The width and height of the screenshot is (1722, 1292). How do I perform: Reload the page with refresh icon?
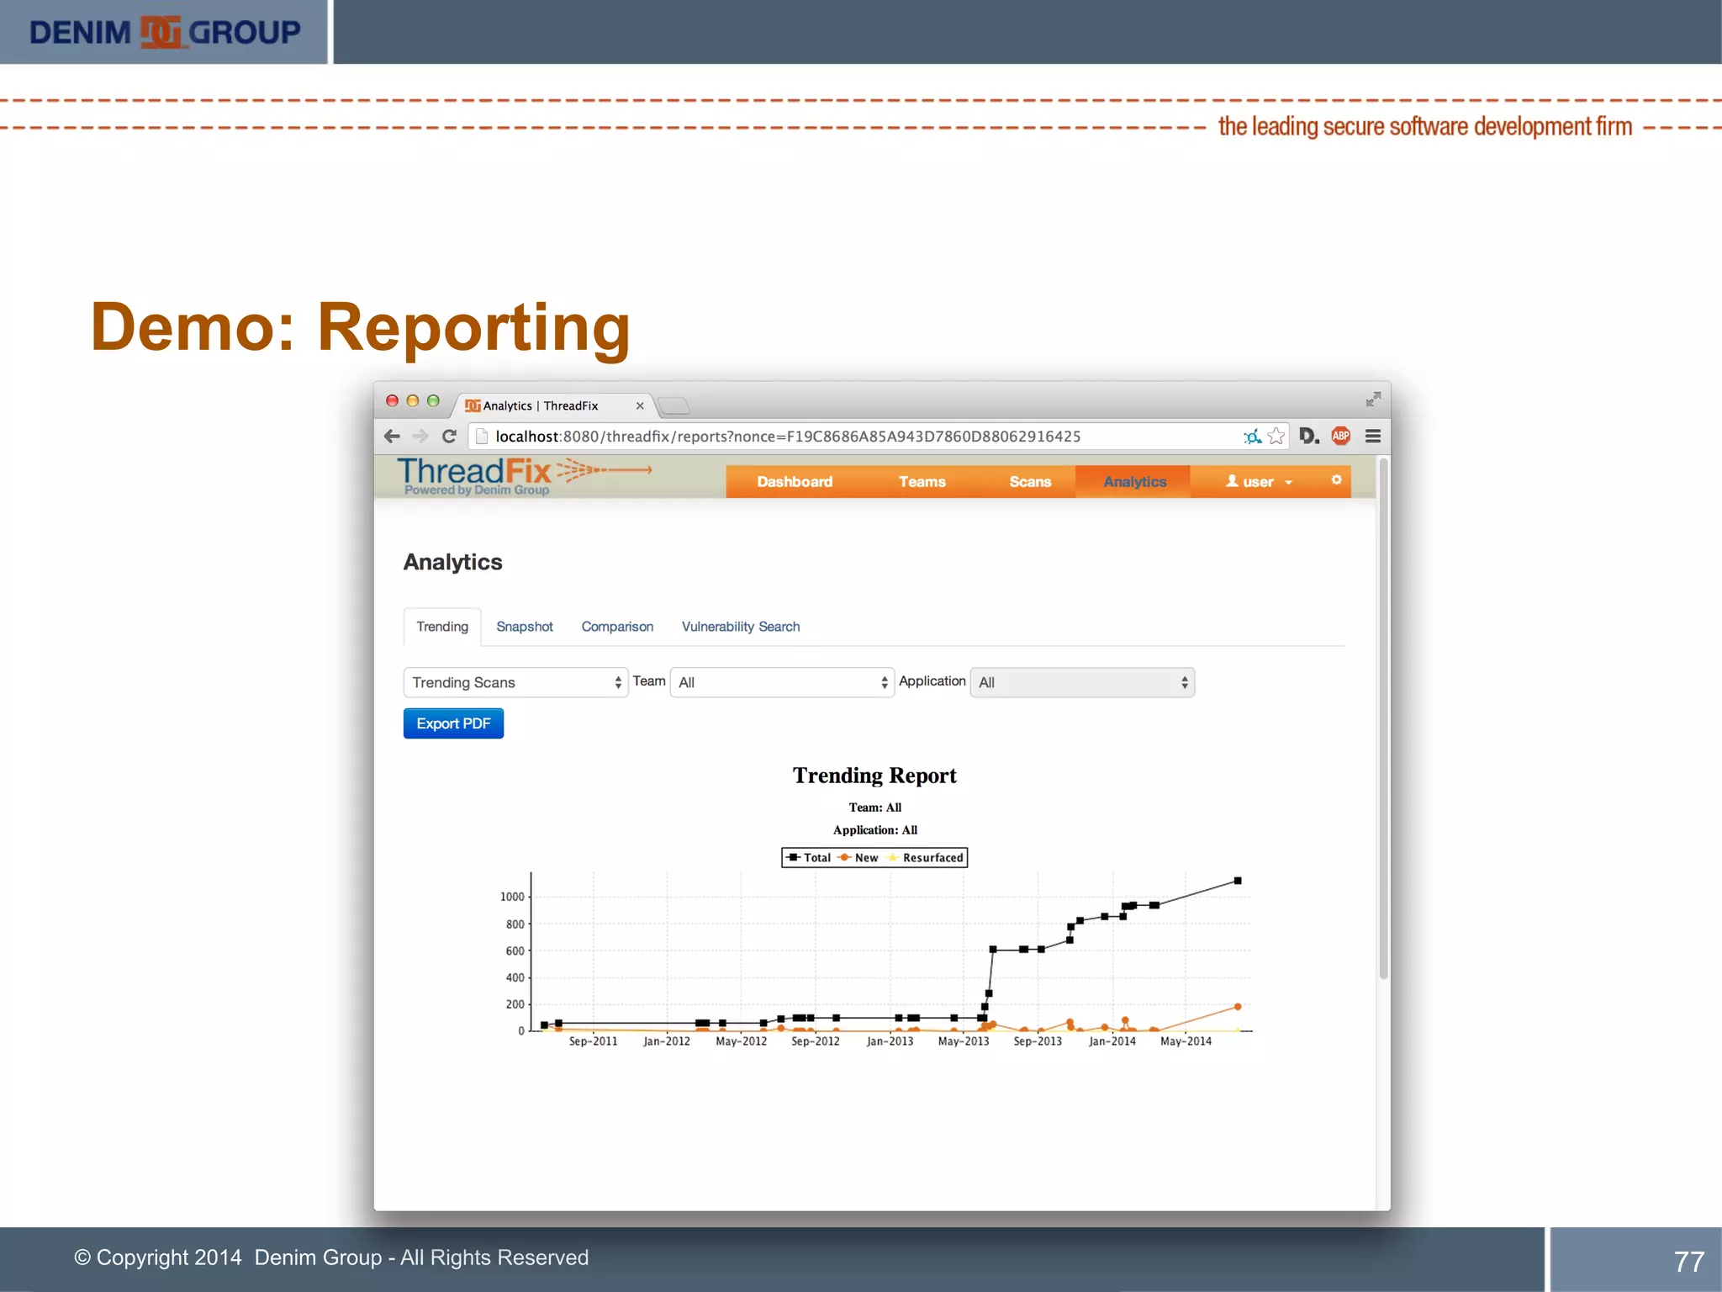449,436
